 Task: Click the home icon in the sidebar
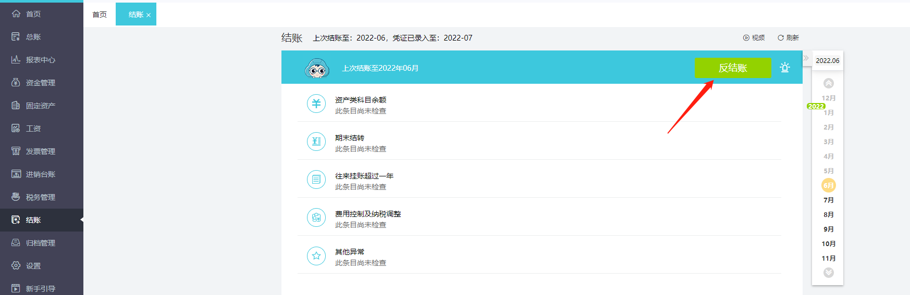pos(16,14)
